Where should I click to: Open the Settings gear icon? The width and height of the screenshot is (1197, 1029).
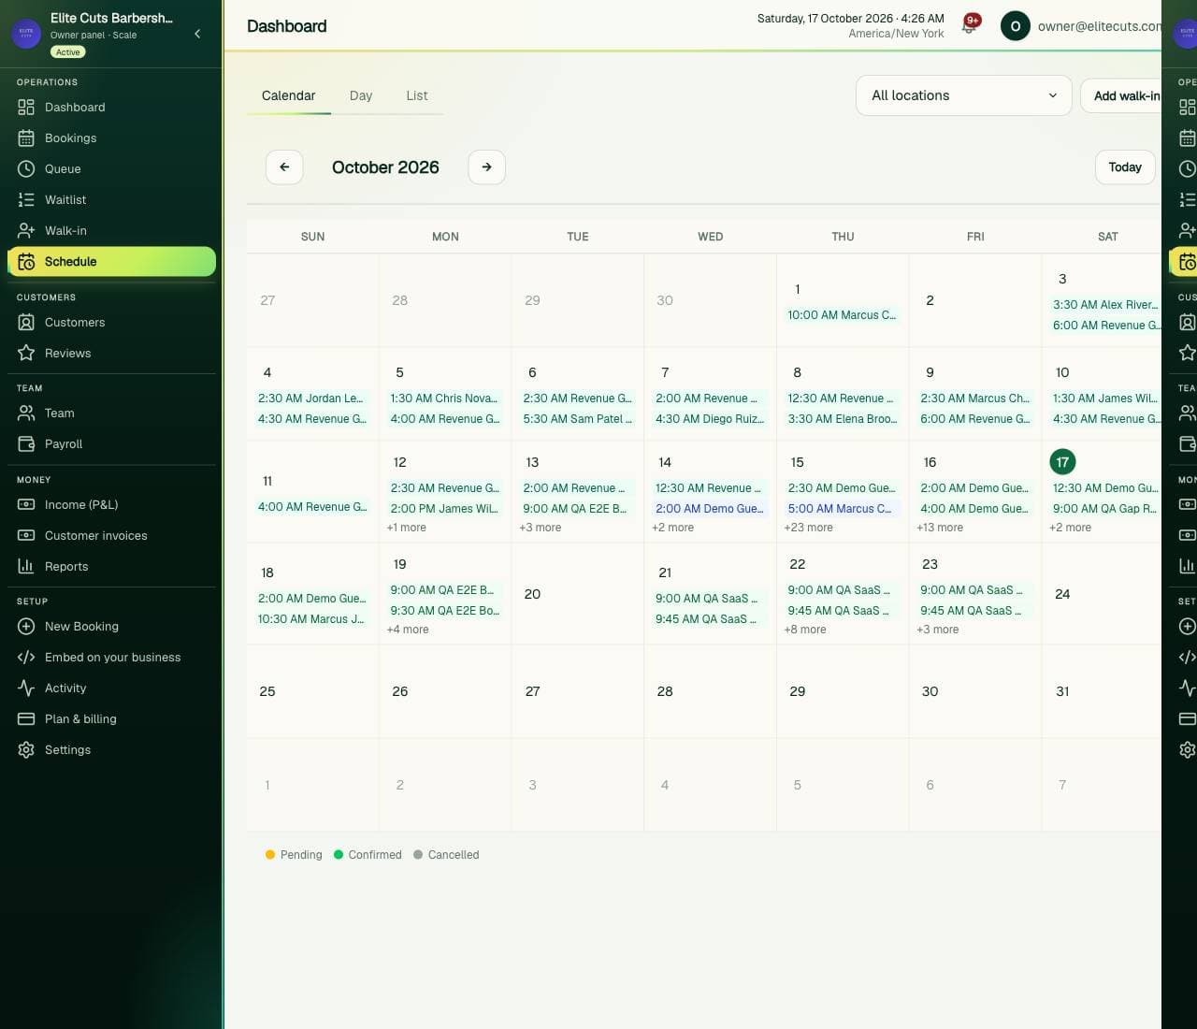point(26,750)
